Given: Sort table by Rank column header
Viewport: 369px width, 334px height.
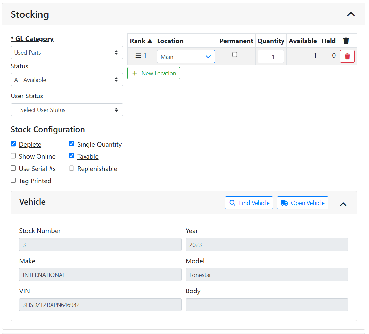Looking at the screenshot, I should [141, 41].
